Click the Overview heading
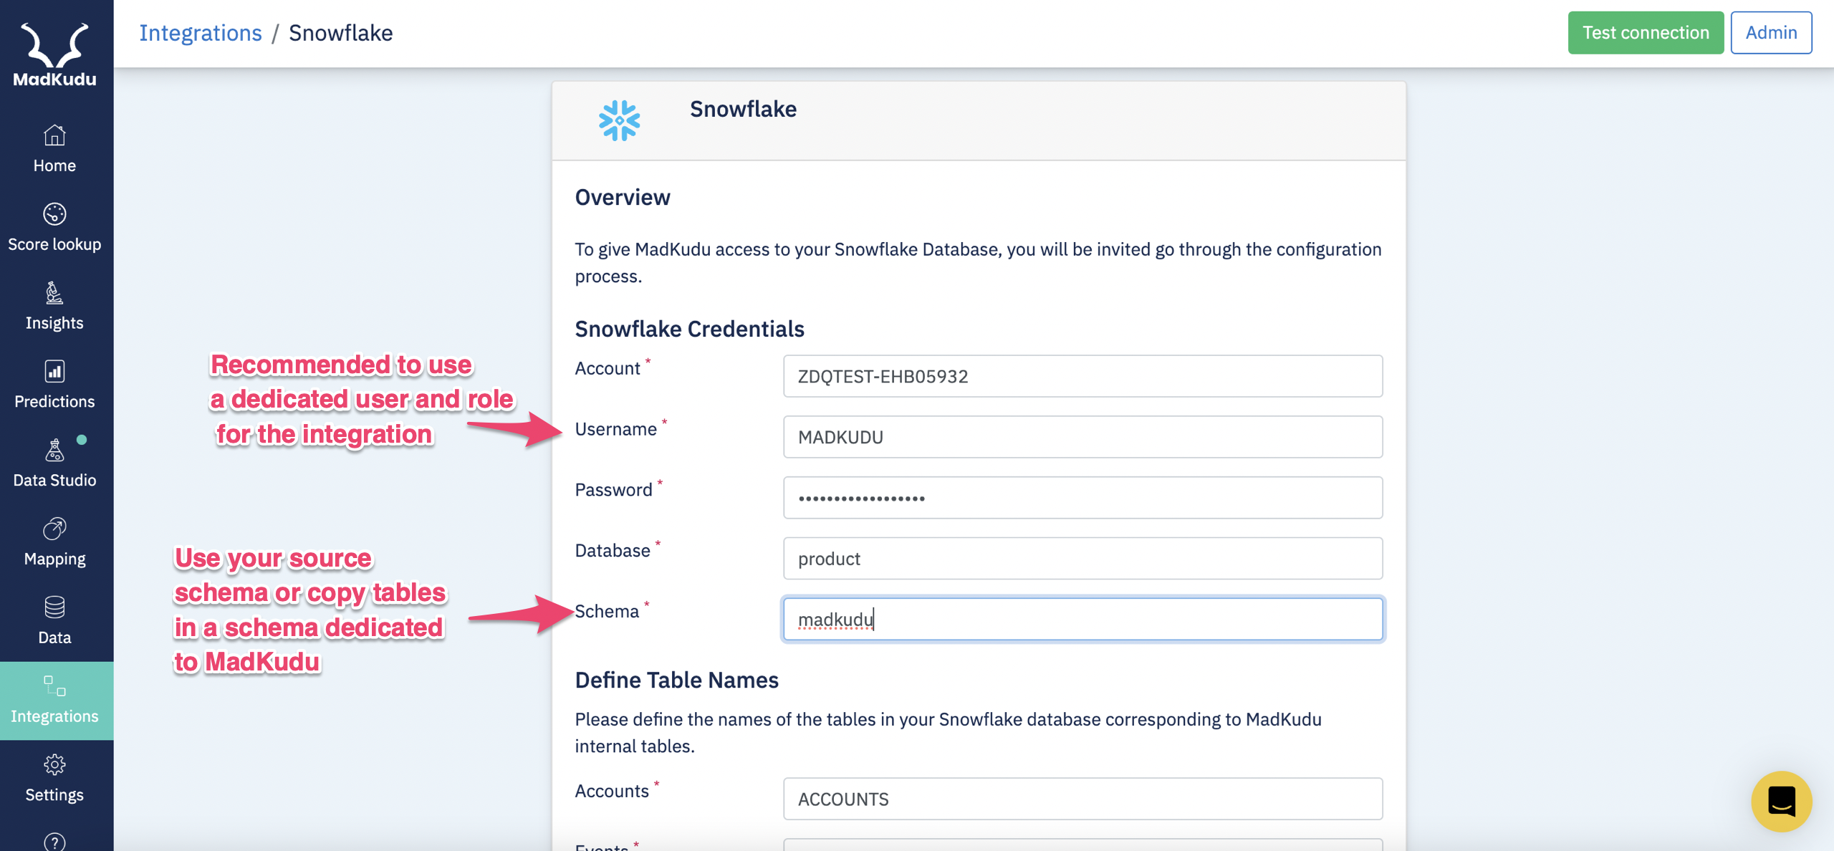The height and width of the screenshot is (851, 1834). pos(623,197)
